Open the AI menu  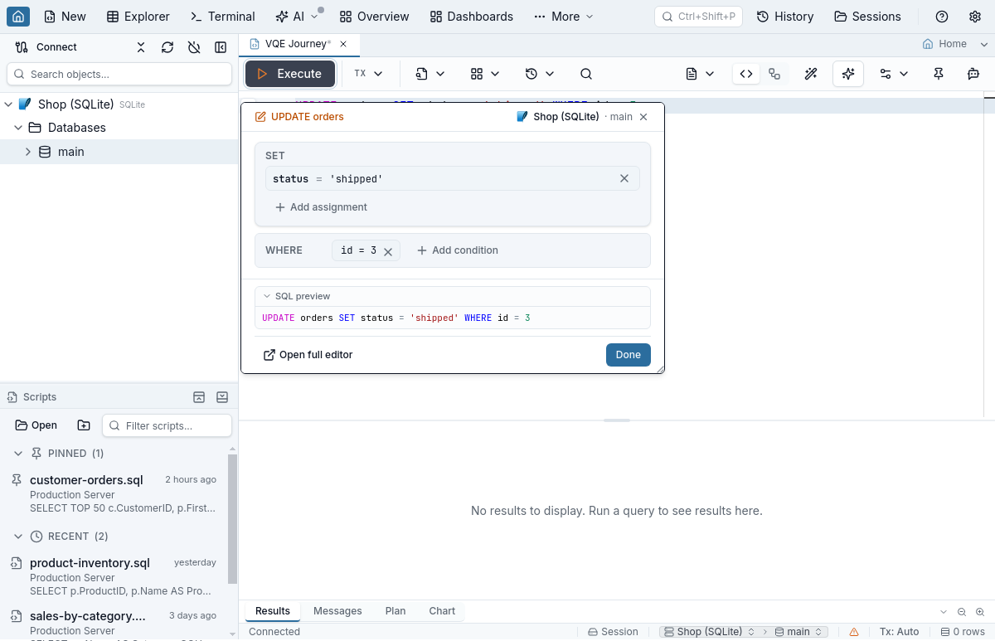297,17
